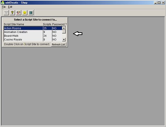Close the addOmatic Shop window

point(163,3)
